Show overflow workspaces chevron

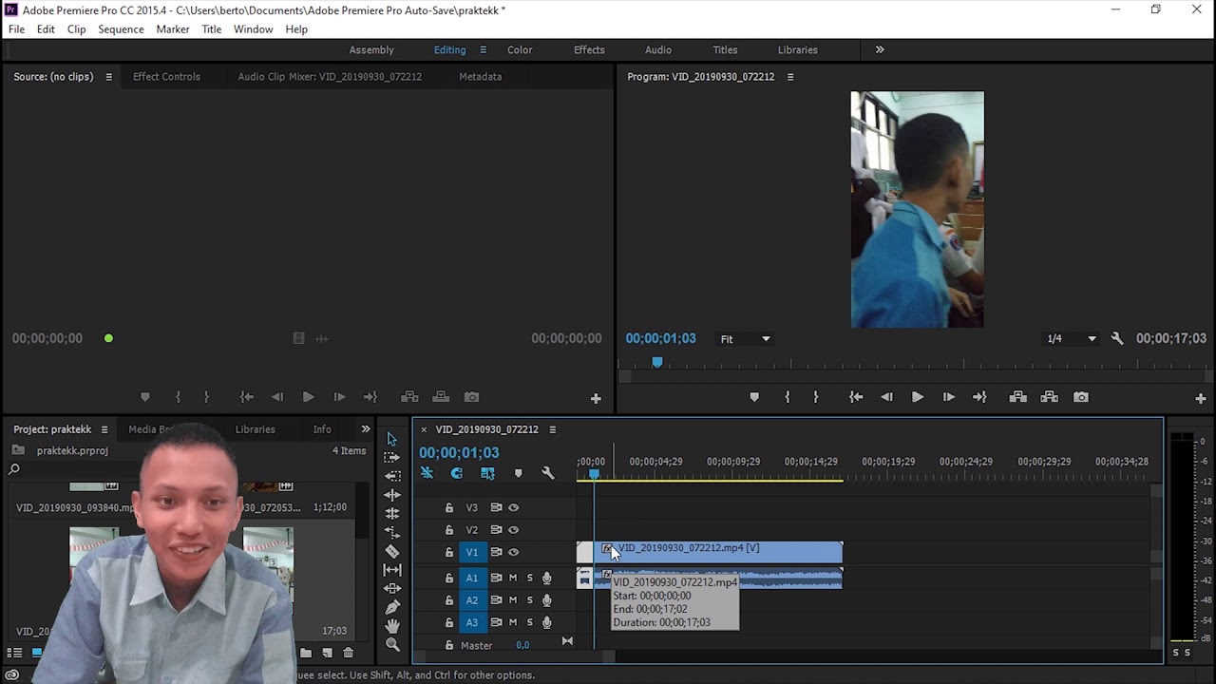pos(879,50)
